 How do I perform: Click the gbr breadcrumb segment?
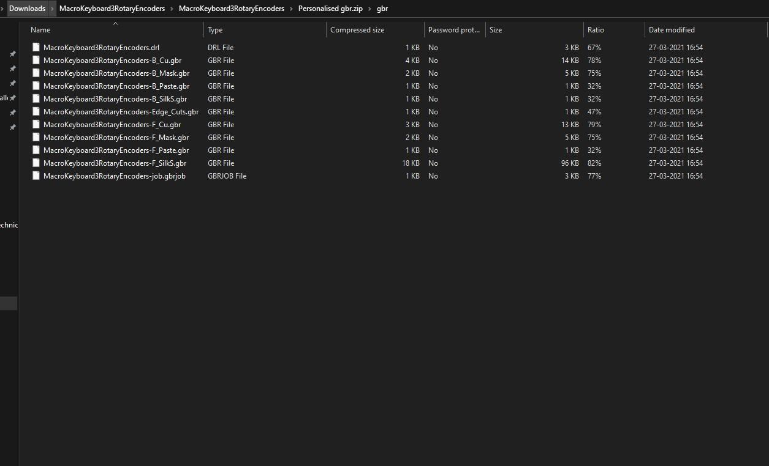[x=382, y=9]
